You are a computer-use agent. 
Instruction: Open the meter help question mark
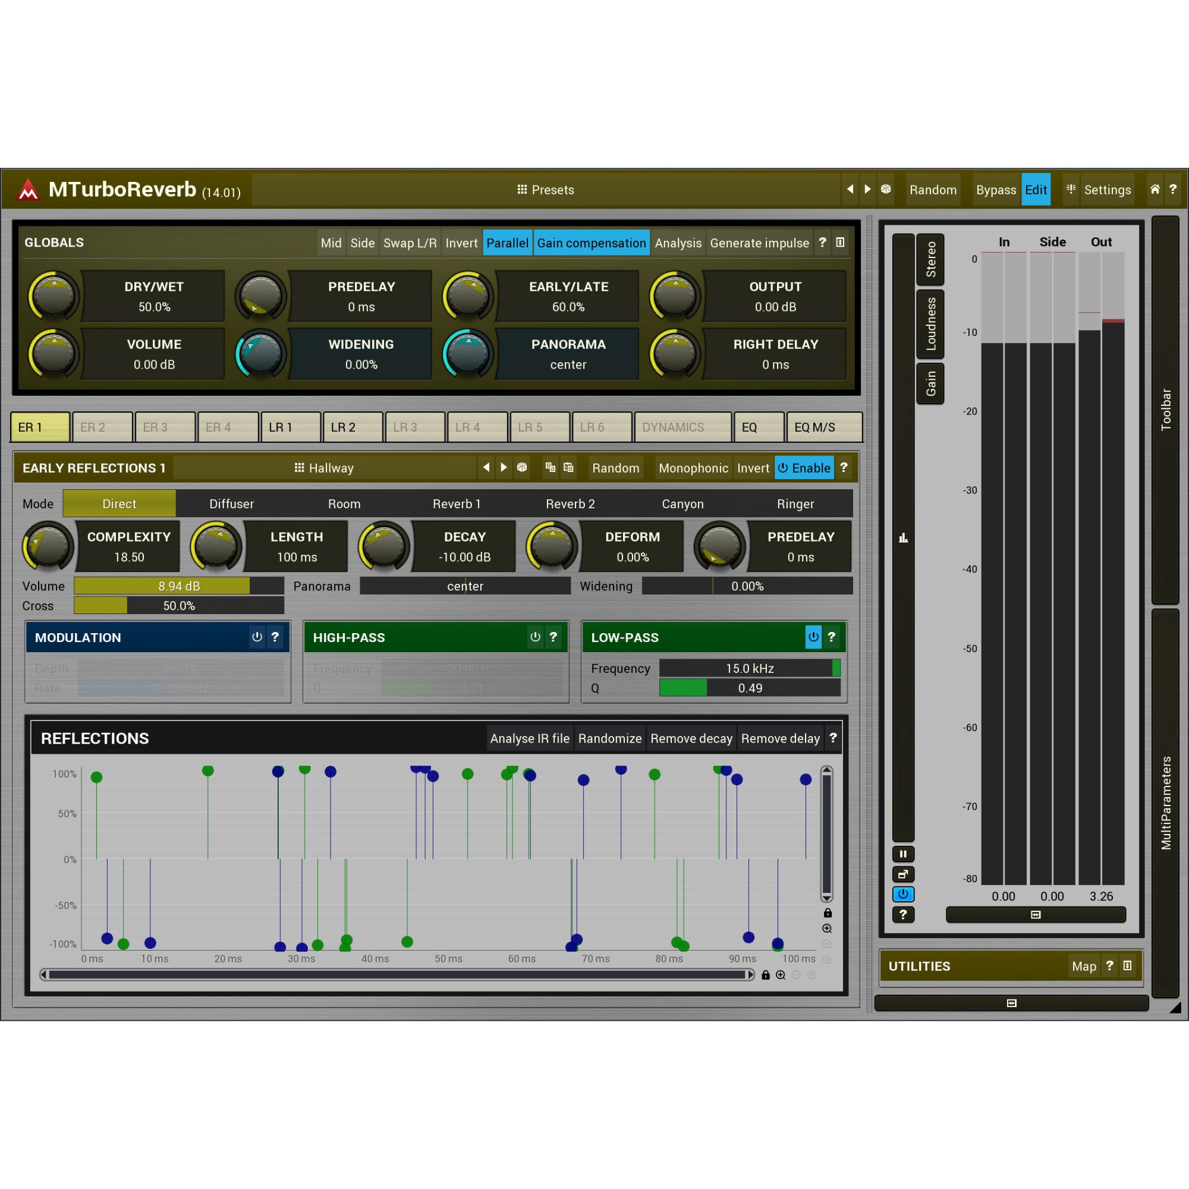903,914
